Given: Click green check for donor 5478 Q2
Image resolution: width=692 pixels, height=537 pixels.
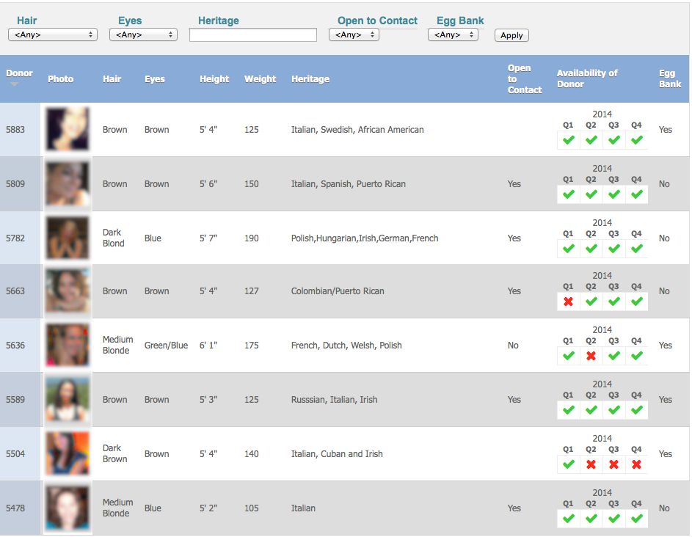Looking at the screenshot, I should tap(591, 519).
